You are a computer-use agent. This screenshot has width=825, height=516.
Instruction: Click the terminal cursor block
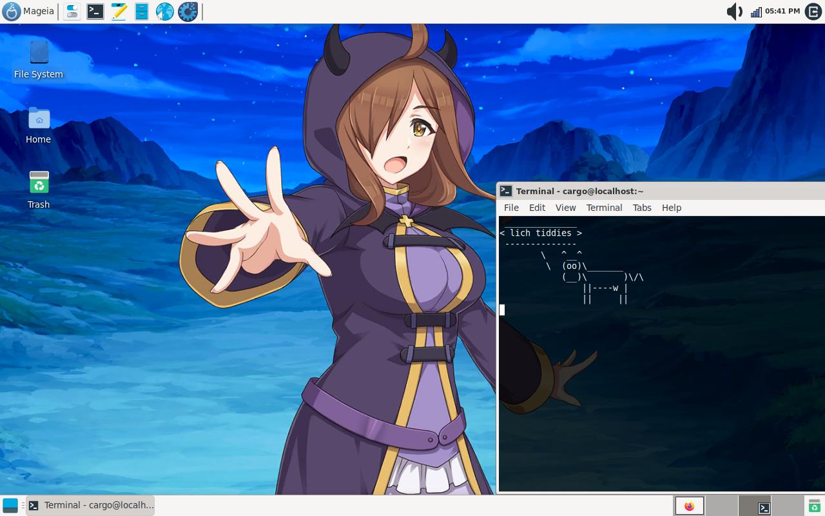tap(502, 310)
